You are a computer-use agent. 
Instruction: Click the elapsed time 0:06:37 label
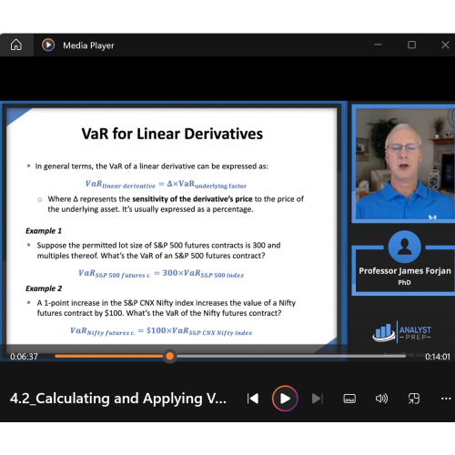tap(24, 357)
